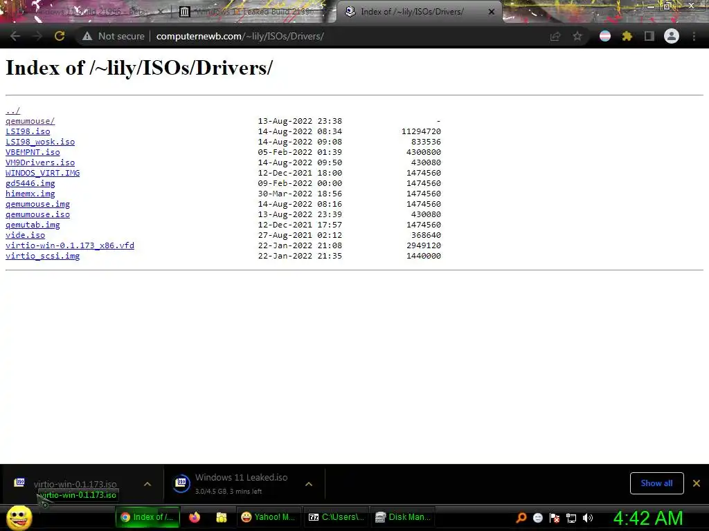Expand options for virtio-win-0.1.173.iso download
709x531 pixels.
tap(147, 484)
